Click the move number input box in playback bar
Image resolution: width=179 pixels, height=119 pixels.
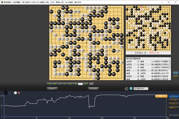pos(80,84)
